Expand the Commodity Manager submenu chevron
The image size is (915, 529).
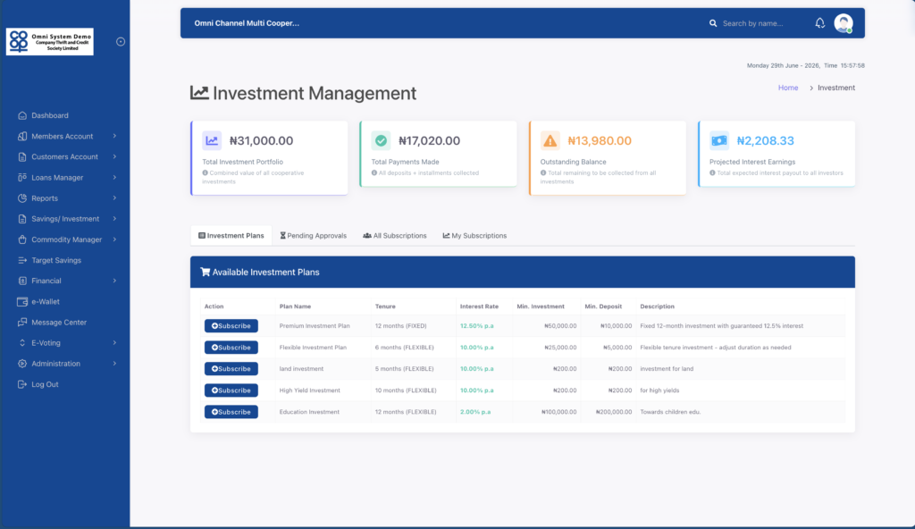pos(114,239)
